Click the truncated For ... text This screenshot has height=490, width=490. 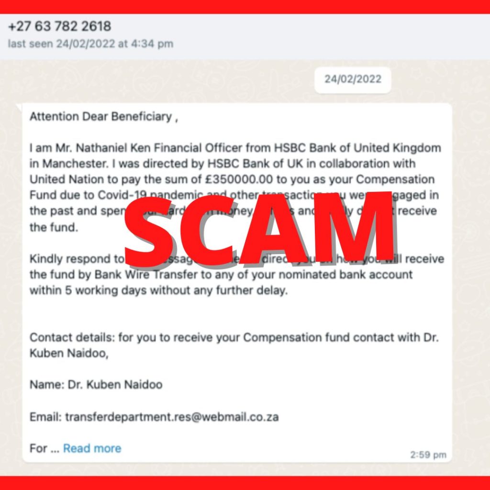pos(45,448)
